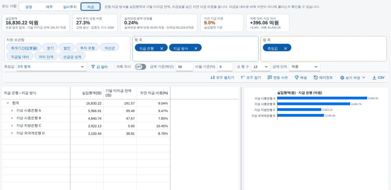Select the 회계기간(집행월) dimension chip
Viewport: 391px width, 190px height.
tap(24, 48)
